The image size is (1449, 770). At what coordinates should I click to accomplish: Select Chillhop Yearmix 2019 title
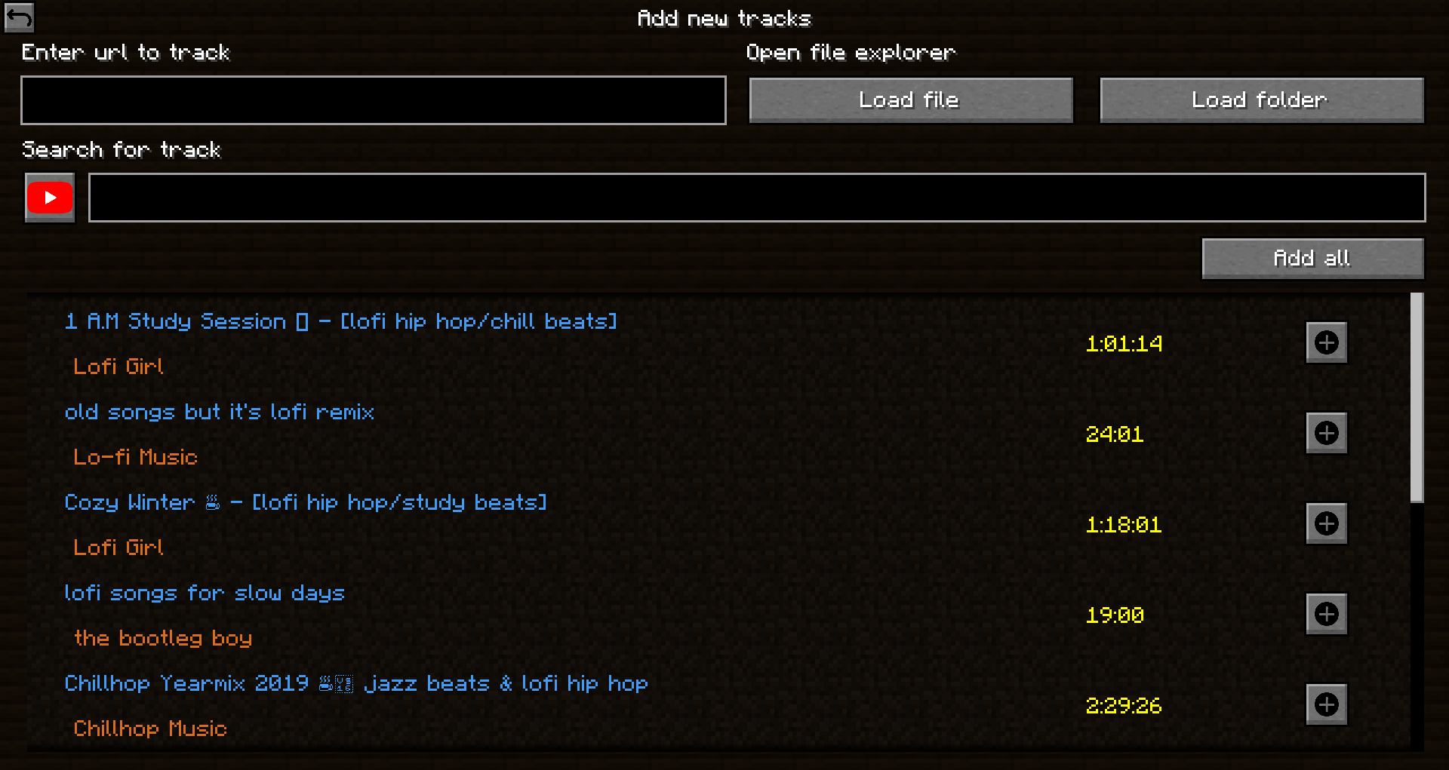pyautogui.click(x=356, y=683)
